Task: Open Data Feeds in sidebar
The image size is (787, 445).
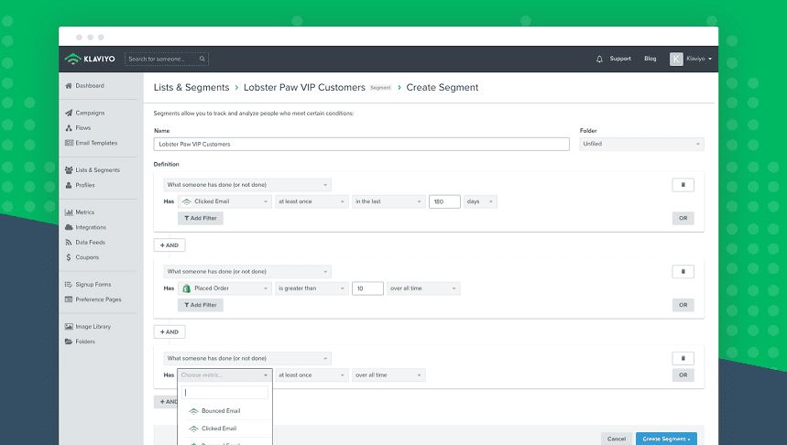Action: [x=91, y=243]
